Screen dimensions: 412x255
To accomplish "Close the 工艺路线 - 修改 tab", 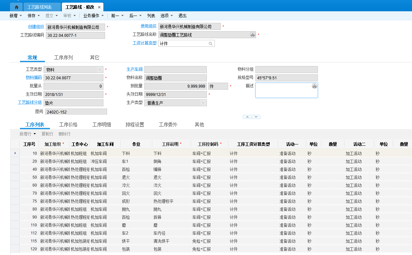I will 99,7.
